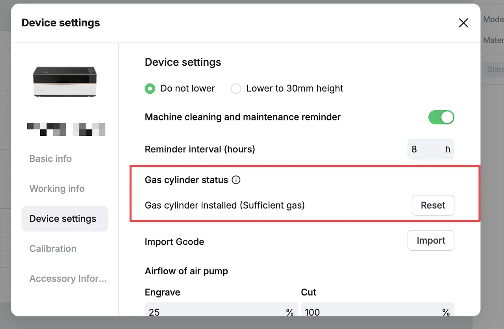Toggle machine cleaning and maintenance reminder

[x=441, y=117]
